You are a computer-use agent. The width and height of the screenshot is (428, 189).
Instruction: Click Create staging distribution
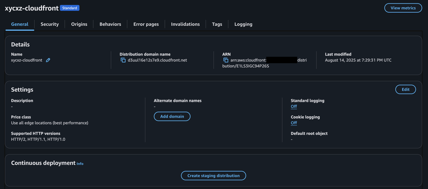pyautogui.click(x=213, y=176)
